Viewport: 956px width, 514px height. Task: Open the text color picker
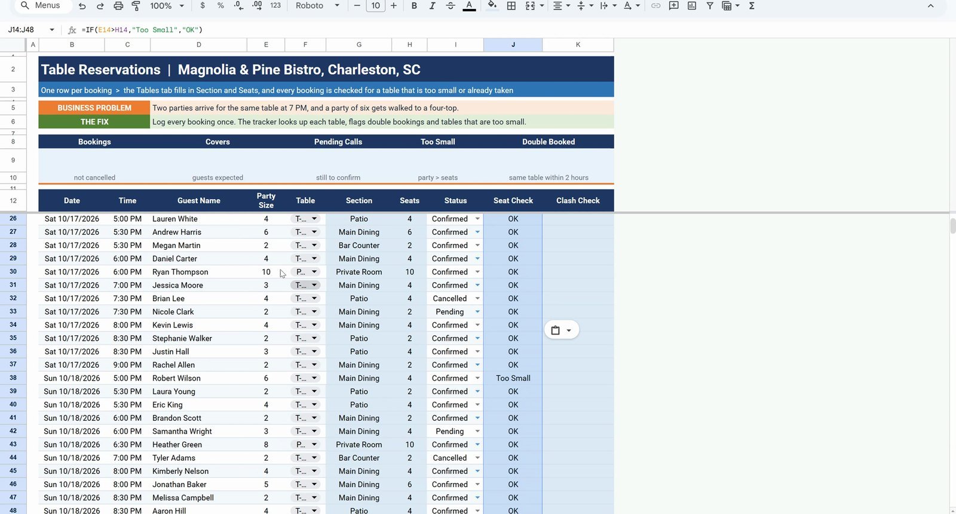(470, 5)
